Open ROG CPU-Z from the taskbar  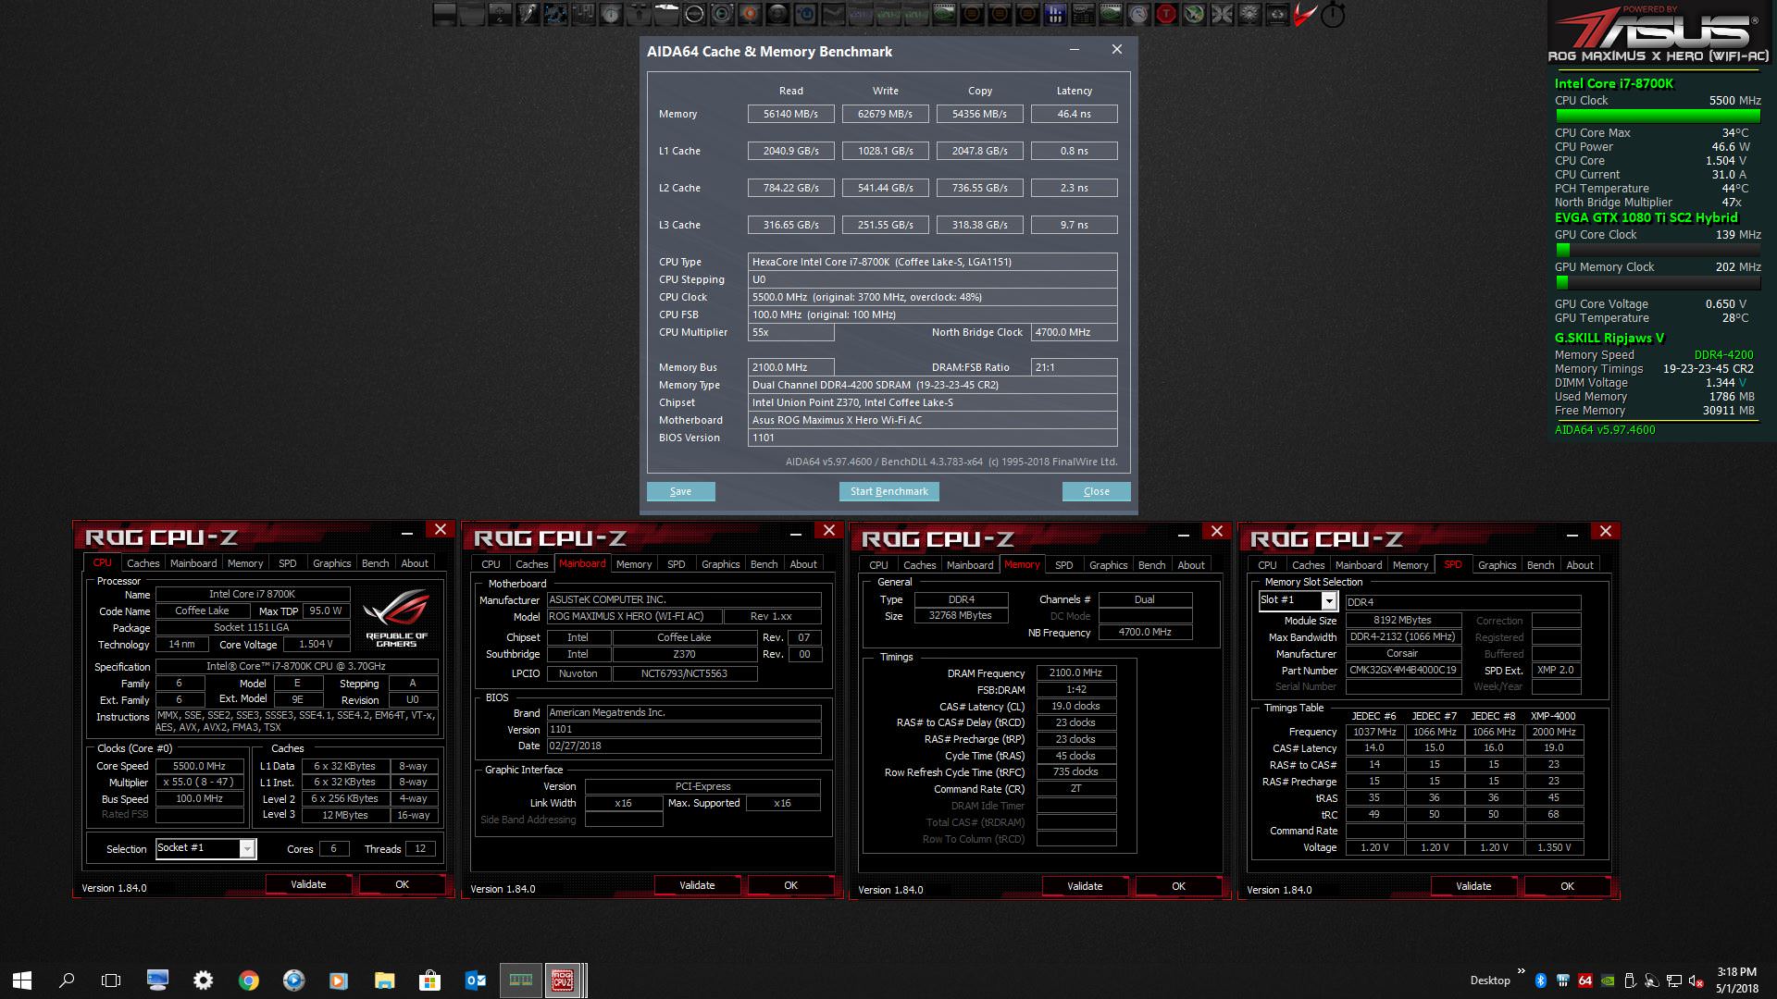coord(562,980)
